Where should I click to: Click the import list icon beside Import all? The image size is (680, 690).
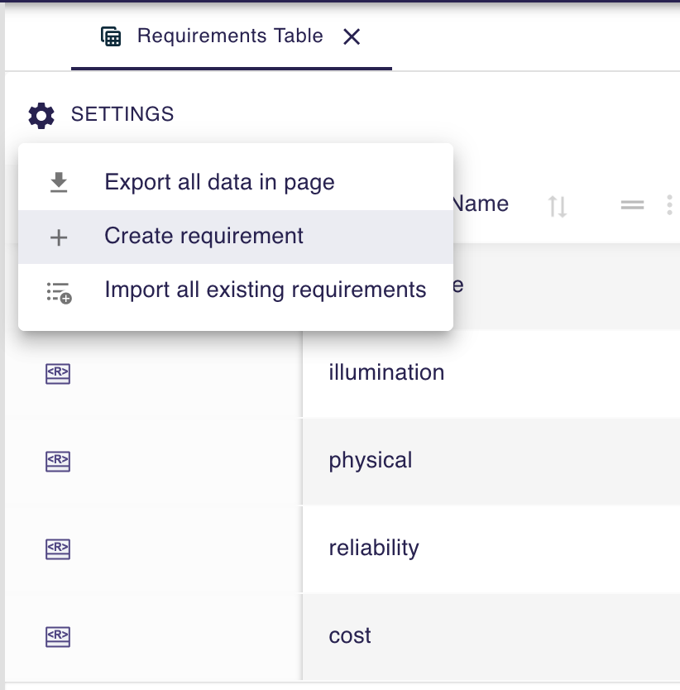tap(58, 290)
